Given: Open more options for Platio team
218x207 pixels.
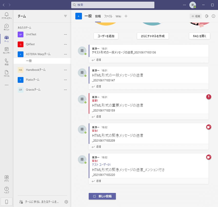Looking at the screenshot, I should (x=65, y=80).
